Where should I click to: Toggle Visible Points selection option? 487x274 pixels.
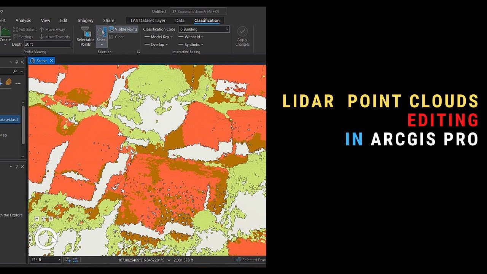coord(123,29)
